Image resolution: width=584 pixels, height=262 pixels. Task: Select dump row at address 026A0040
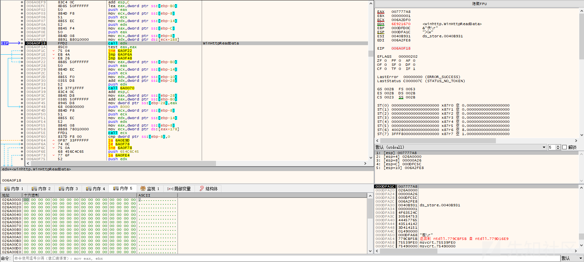coord(89,215)
